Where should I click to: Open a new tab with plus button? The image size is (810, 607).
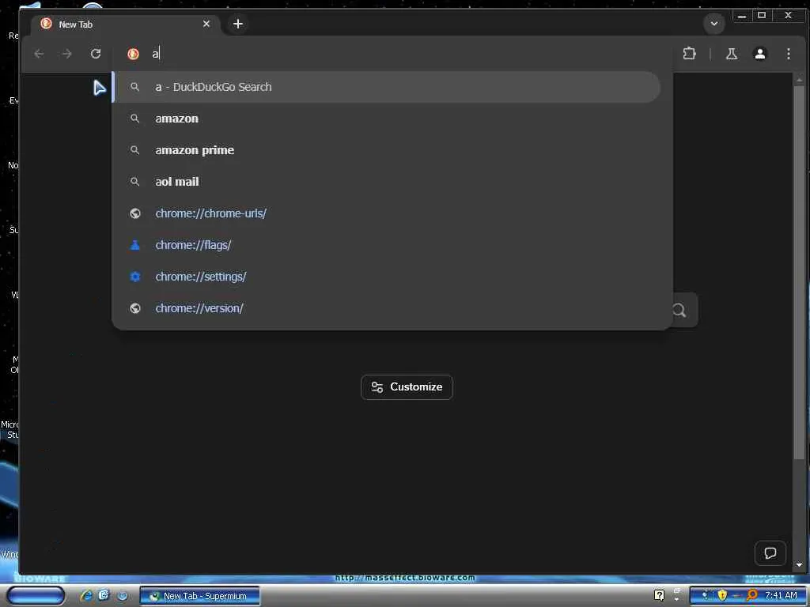pyautogui.click(x=237, y=24)
